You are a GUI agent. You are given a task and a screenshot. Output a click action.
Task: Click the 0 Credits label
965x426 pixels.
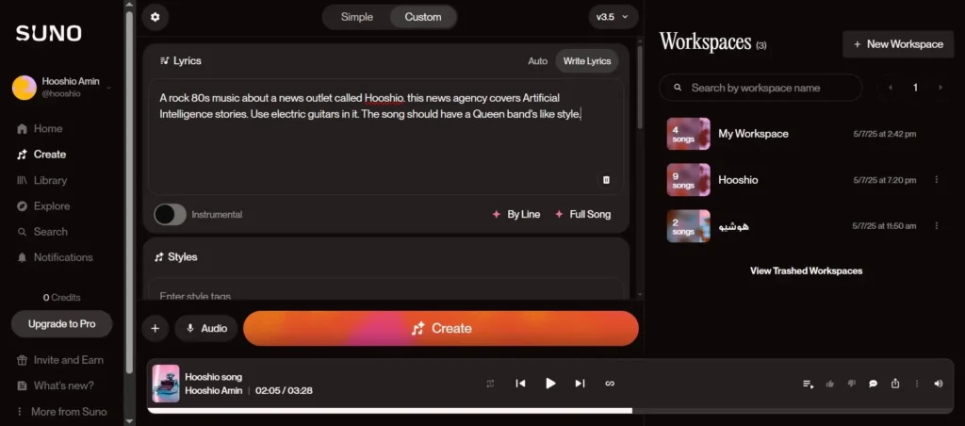click(61, 297)
